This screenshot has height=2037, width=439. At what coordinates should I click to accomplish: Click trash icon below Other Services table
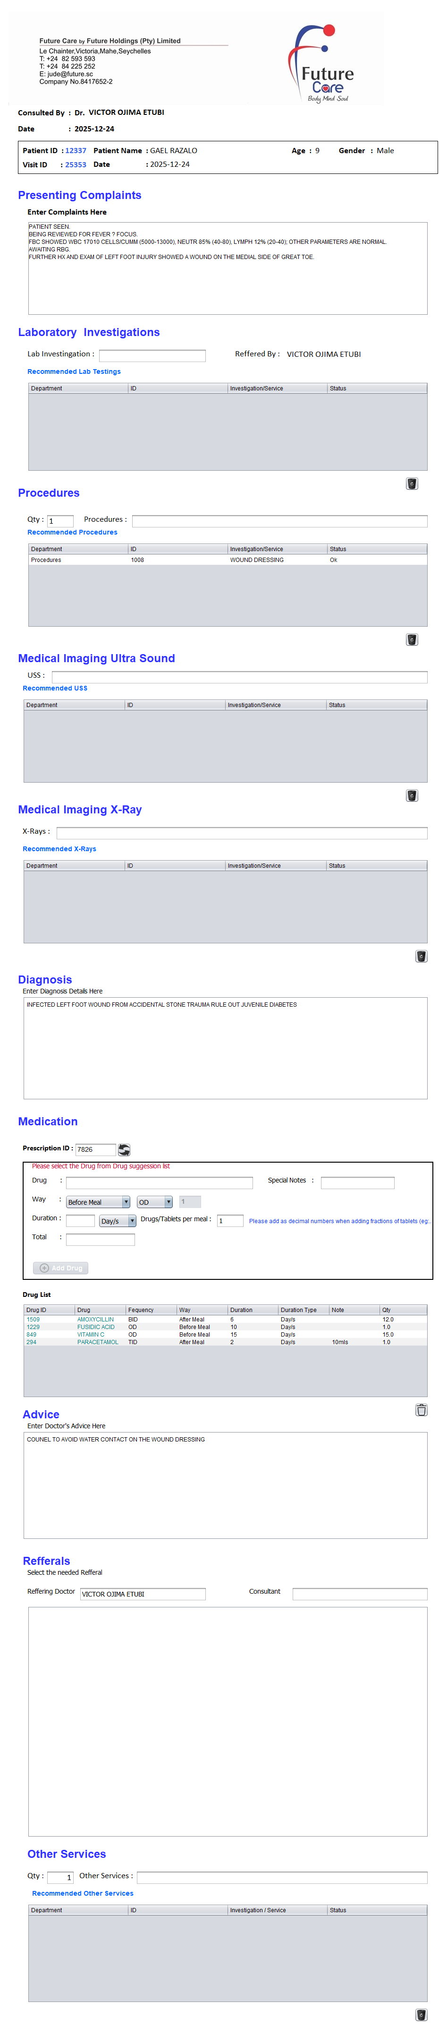[x=421, y=2014]
